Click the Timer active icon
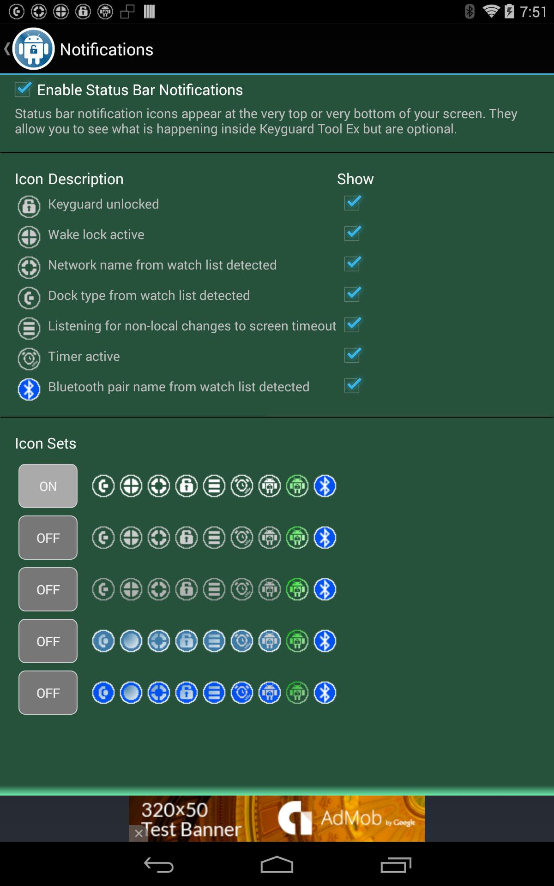This screenshot has height=886, width=554. coord(29,359)
